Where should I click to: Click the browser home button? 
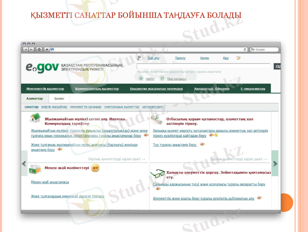click(39, 49)
